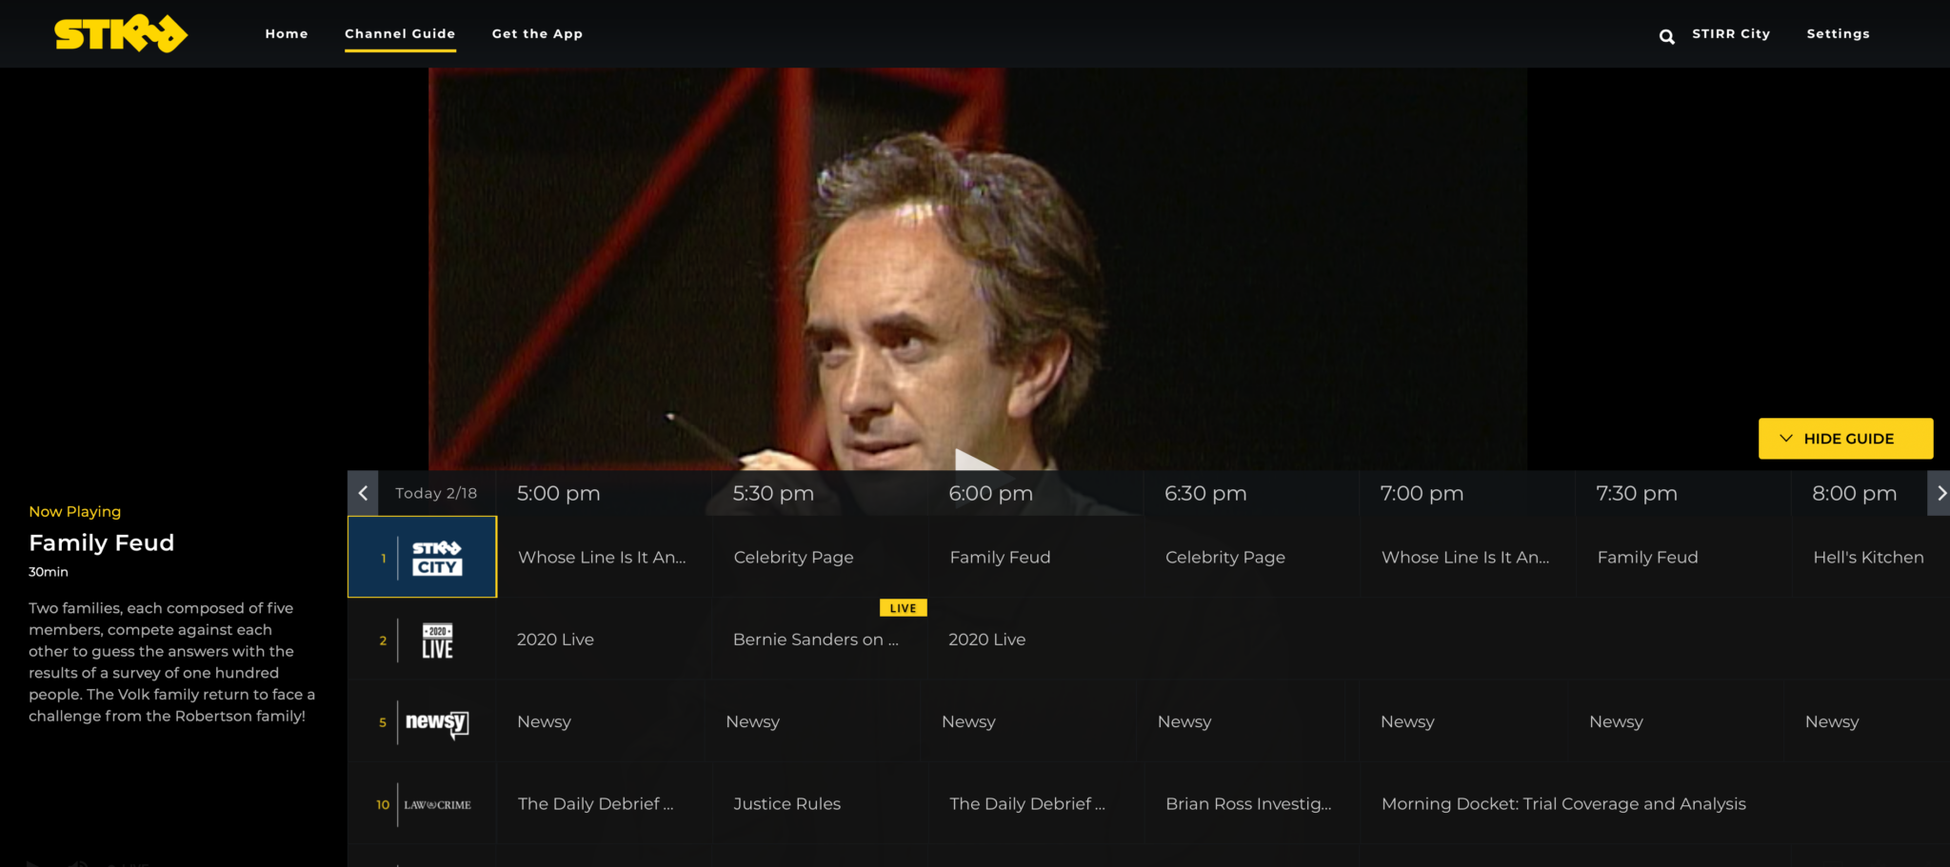
Task: Open Settings in header
Action: pyautogui.click(x=1839, y=33)
